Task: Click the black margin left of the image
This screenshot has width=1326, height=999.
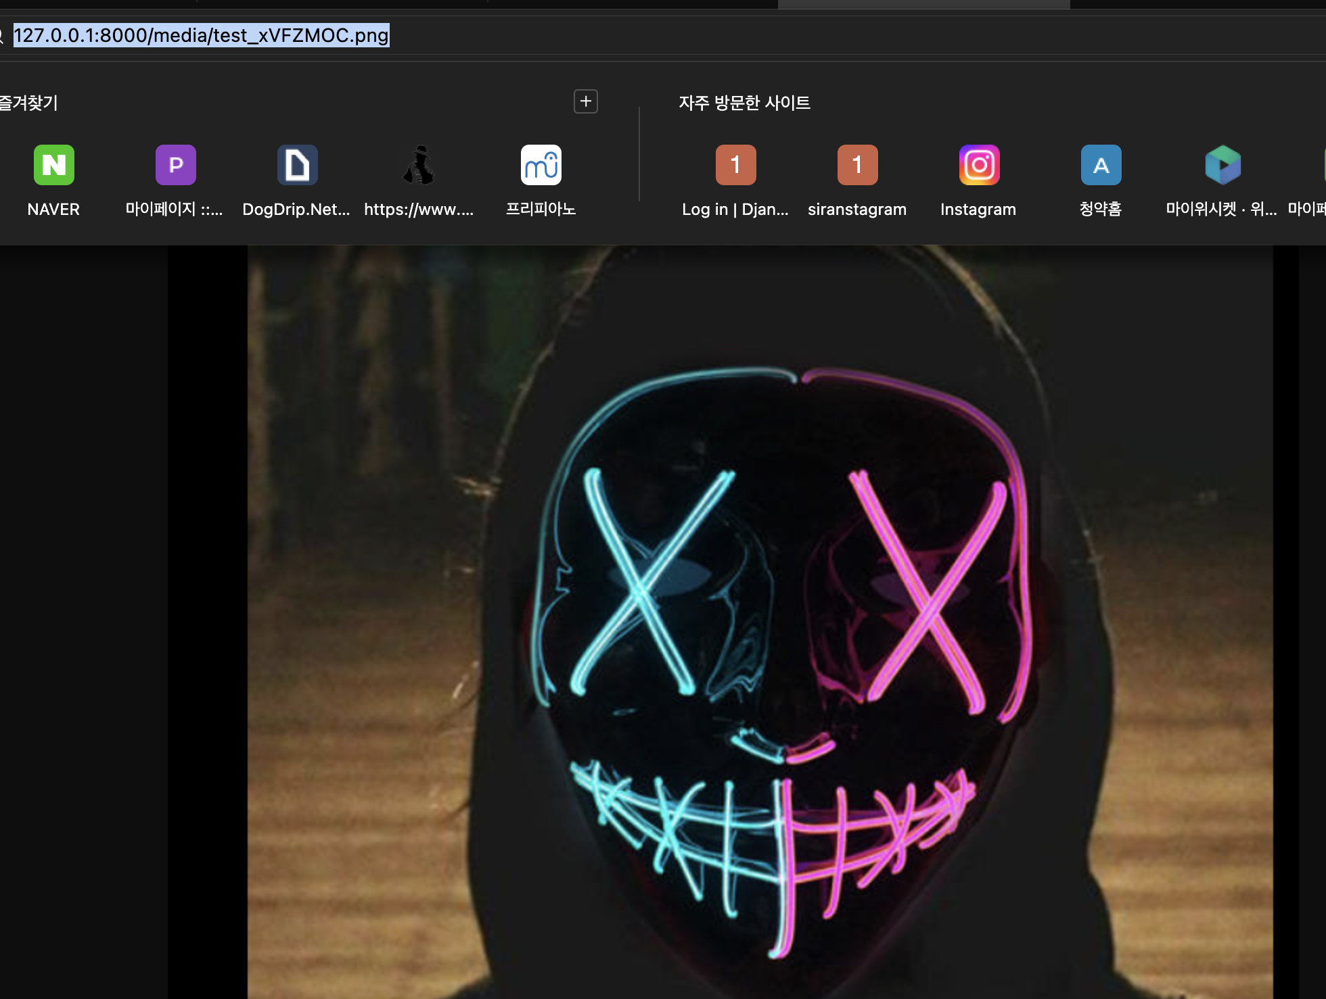Action: click(207, 608)
